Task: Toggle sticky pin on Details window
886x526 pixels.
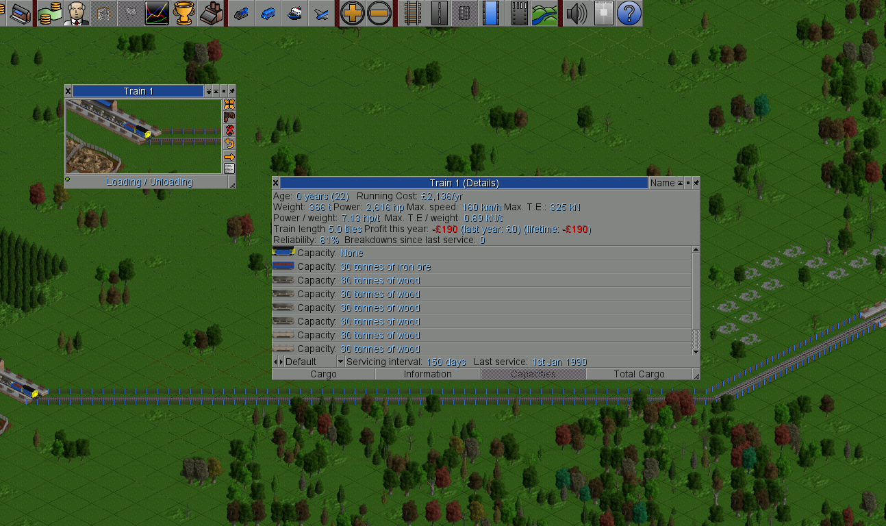Action: pos(696,183)
